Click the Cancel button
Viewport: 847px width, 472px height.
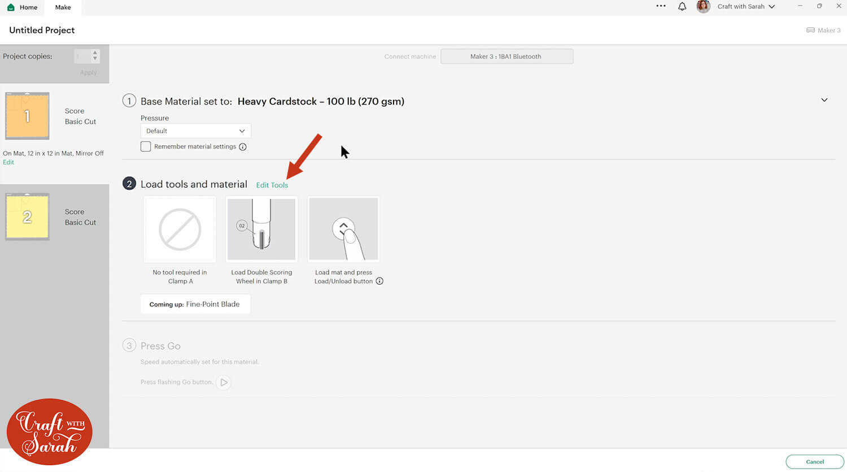click(x=814, y=462)
